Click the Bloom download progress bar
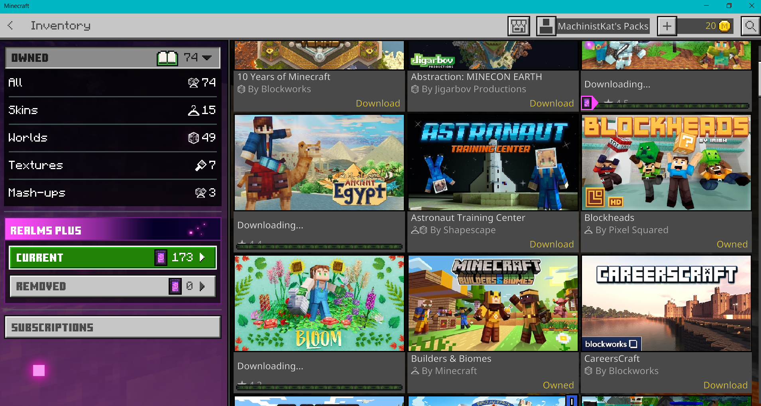The image size is (761, 406). pos(319,387)
